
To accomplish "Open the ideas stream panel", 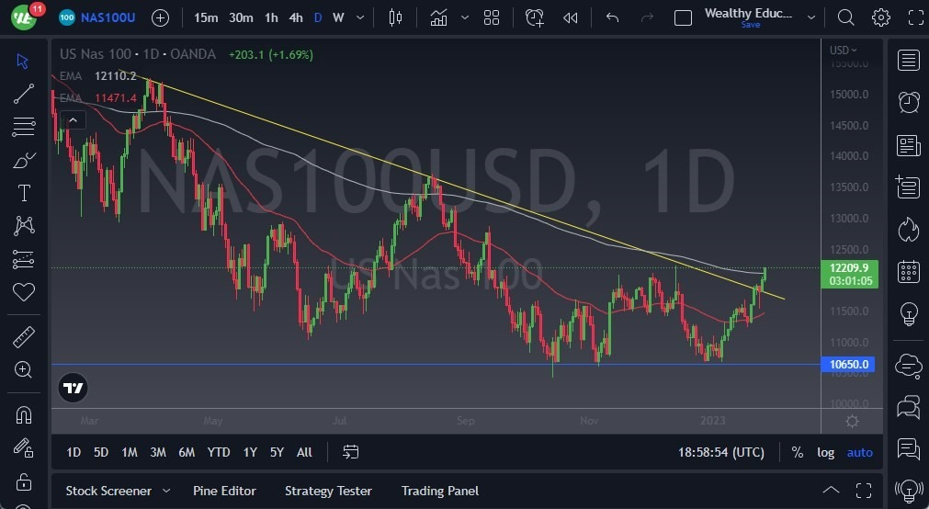I will [908, 448].
